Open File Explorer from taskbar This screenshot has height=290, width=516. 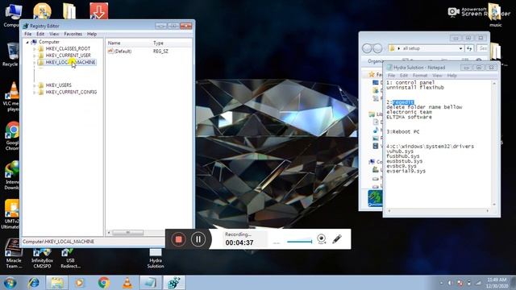pyautogui.click(x=57, y=283)
